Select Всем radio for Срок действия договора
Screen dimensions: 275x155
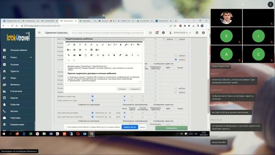point(125,113)
